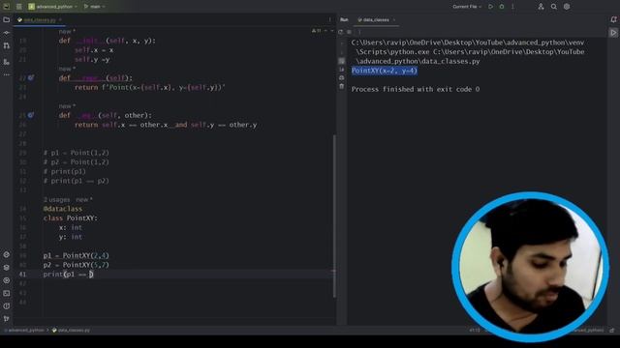Open the main hamburger menu
The height and width of the screenshot is (348, 620).
(x=19, y=7)
